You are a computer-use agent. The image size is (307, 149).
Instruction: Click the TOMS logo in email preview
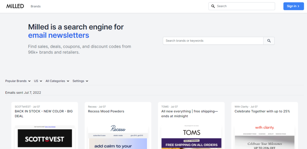pos(192,133)
